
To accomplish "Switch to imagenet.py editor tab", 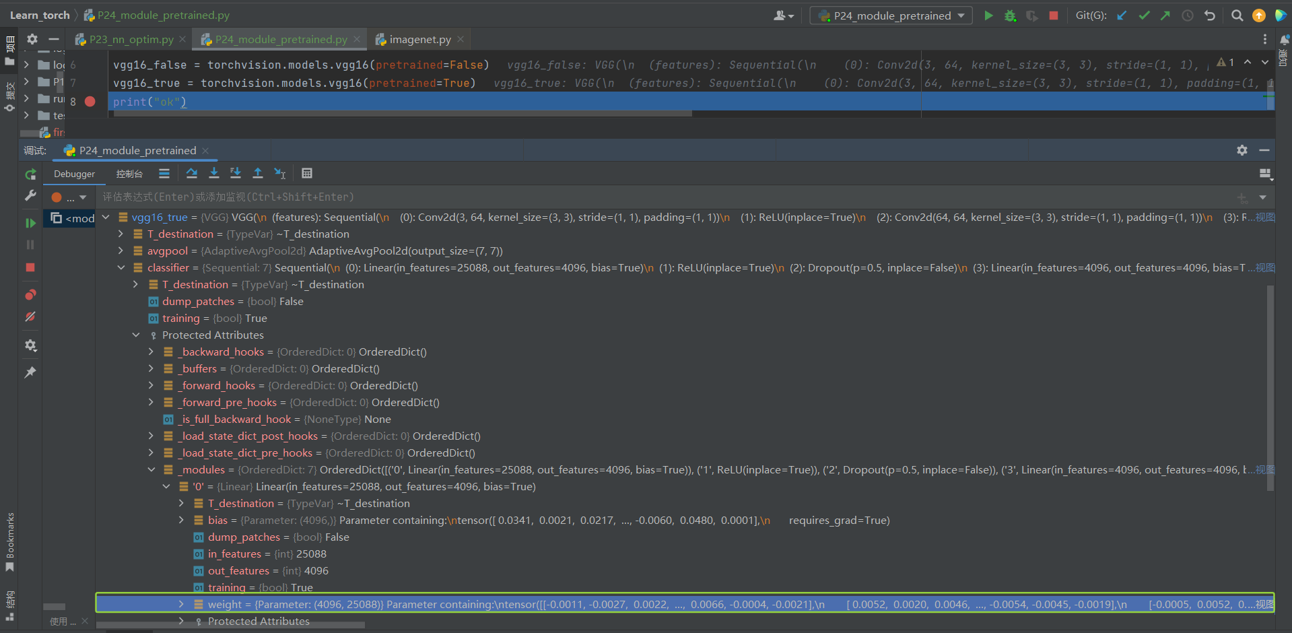I will coord(419,39).
